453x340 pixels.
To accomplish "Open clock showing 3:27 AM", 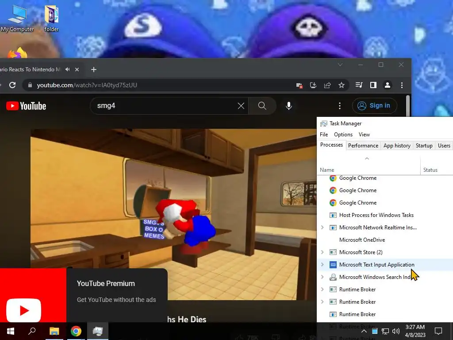I will pos(415,331).
